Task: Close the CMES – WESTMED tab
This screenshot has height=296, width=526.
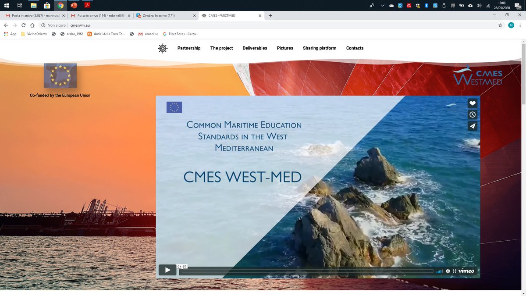Action: click(260, 15)
